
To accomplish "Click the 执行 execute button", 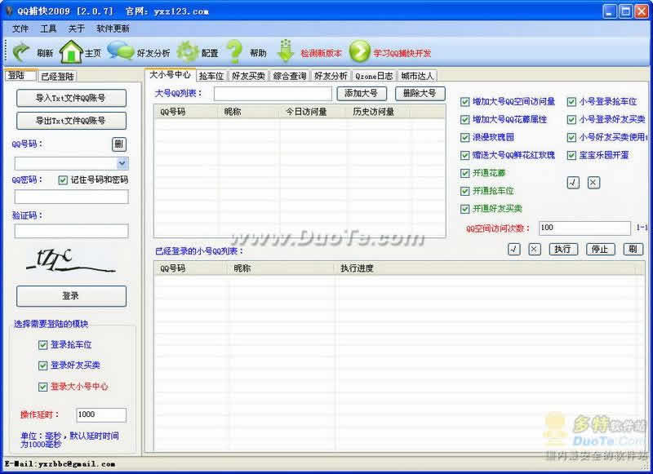I will [x=563, y=249].
